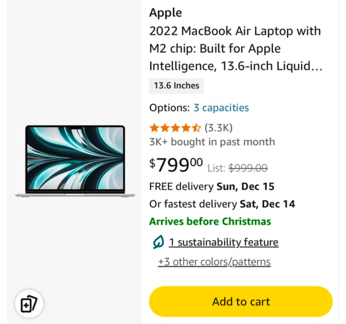Open the MacBook Air product image
346x324 pixels.
pos(75,161)
